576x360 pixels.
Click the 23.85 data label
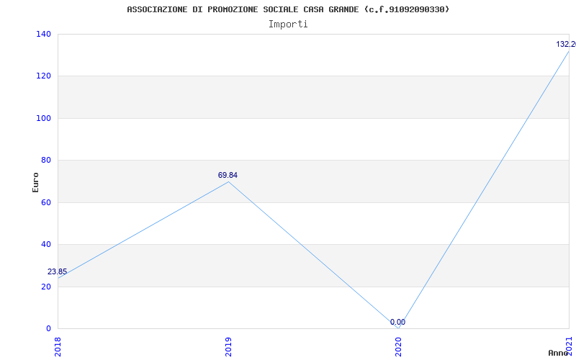coord(58,272)
